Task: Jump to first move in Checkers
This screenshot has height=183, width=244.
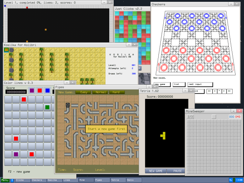Action: click(209, 91)
